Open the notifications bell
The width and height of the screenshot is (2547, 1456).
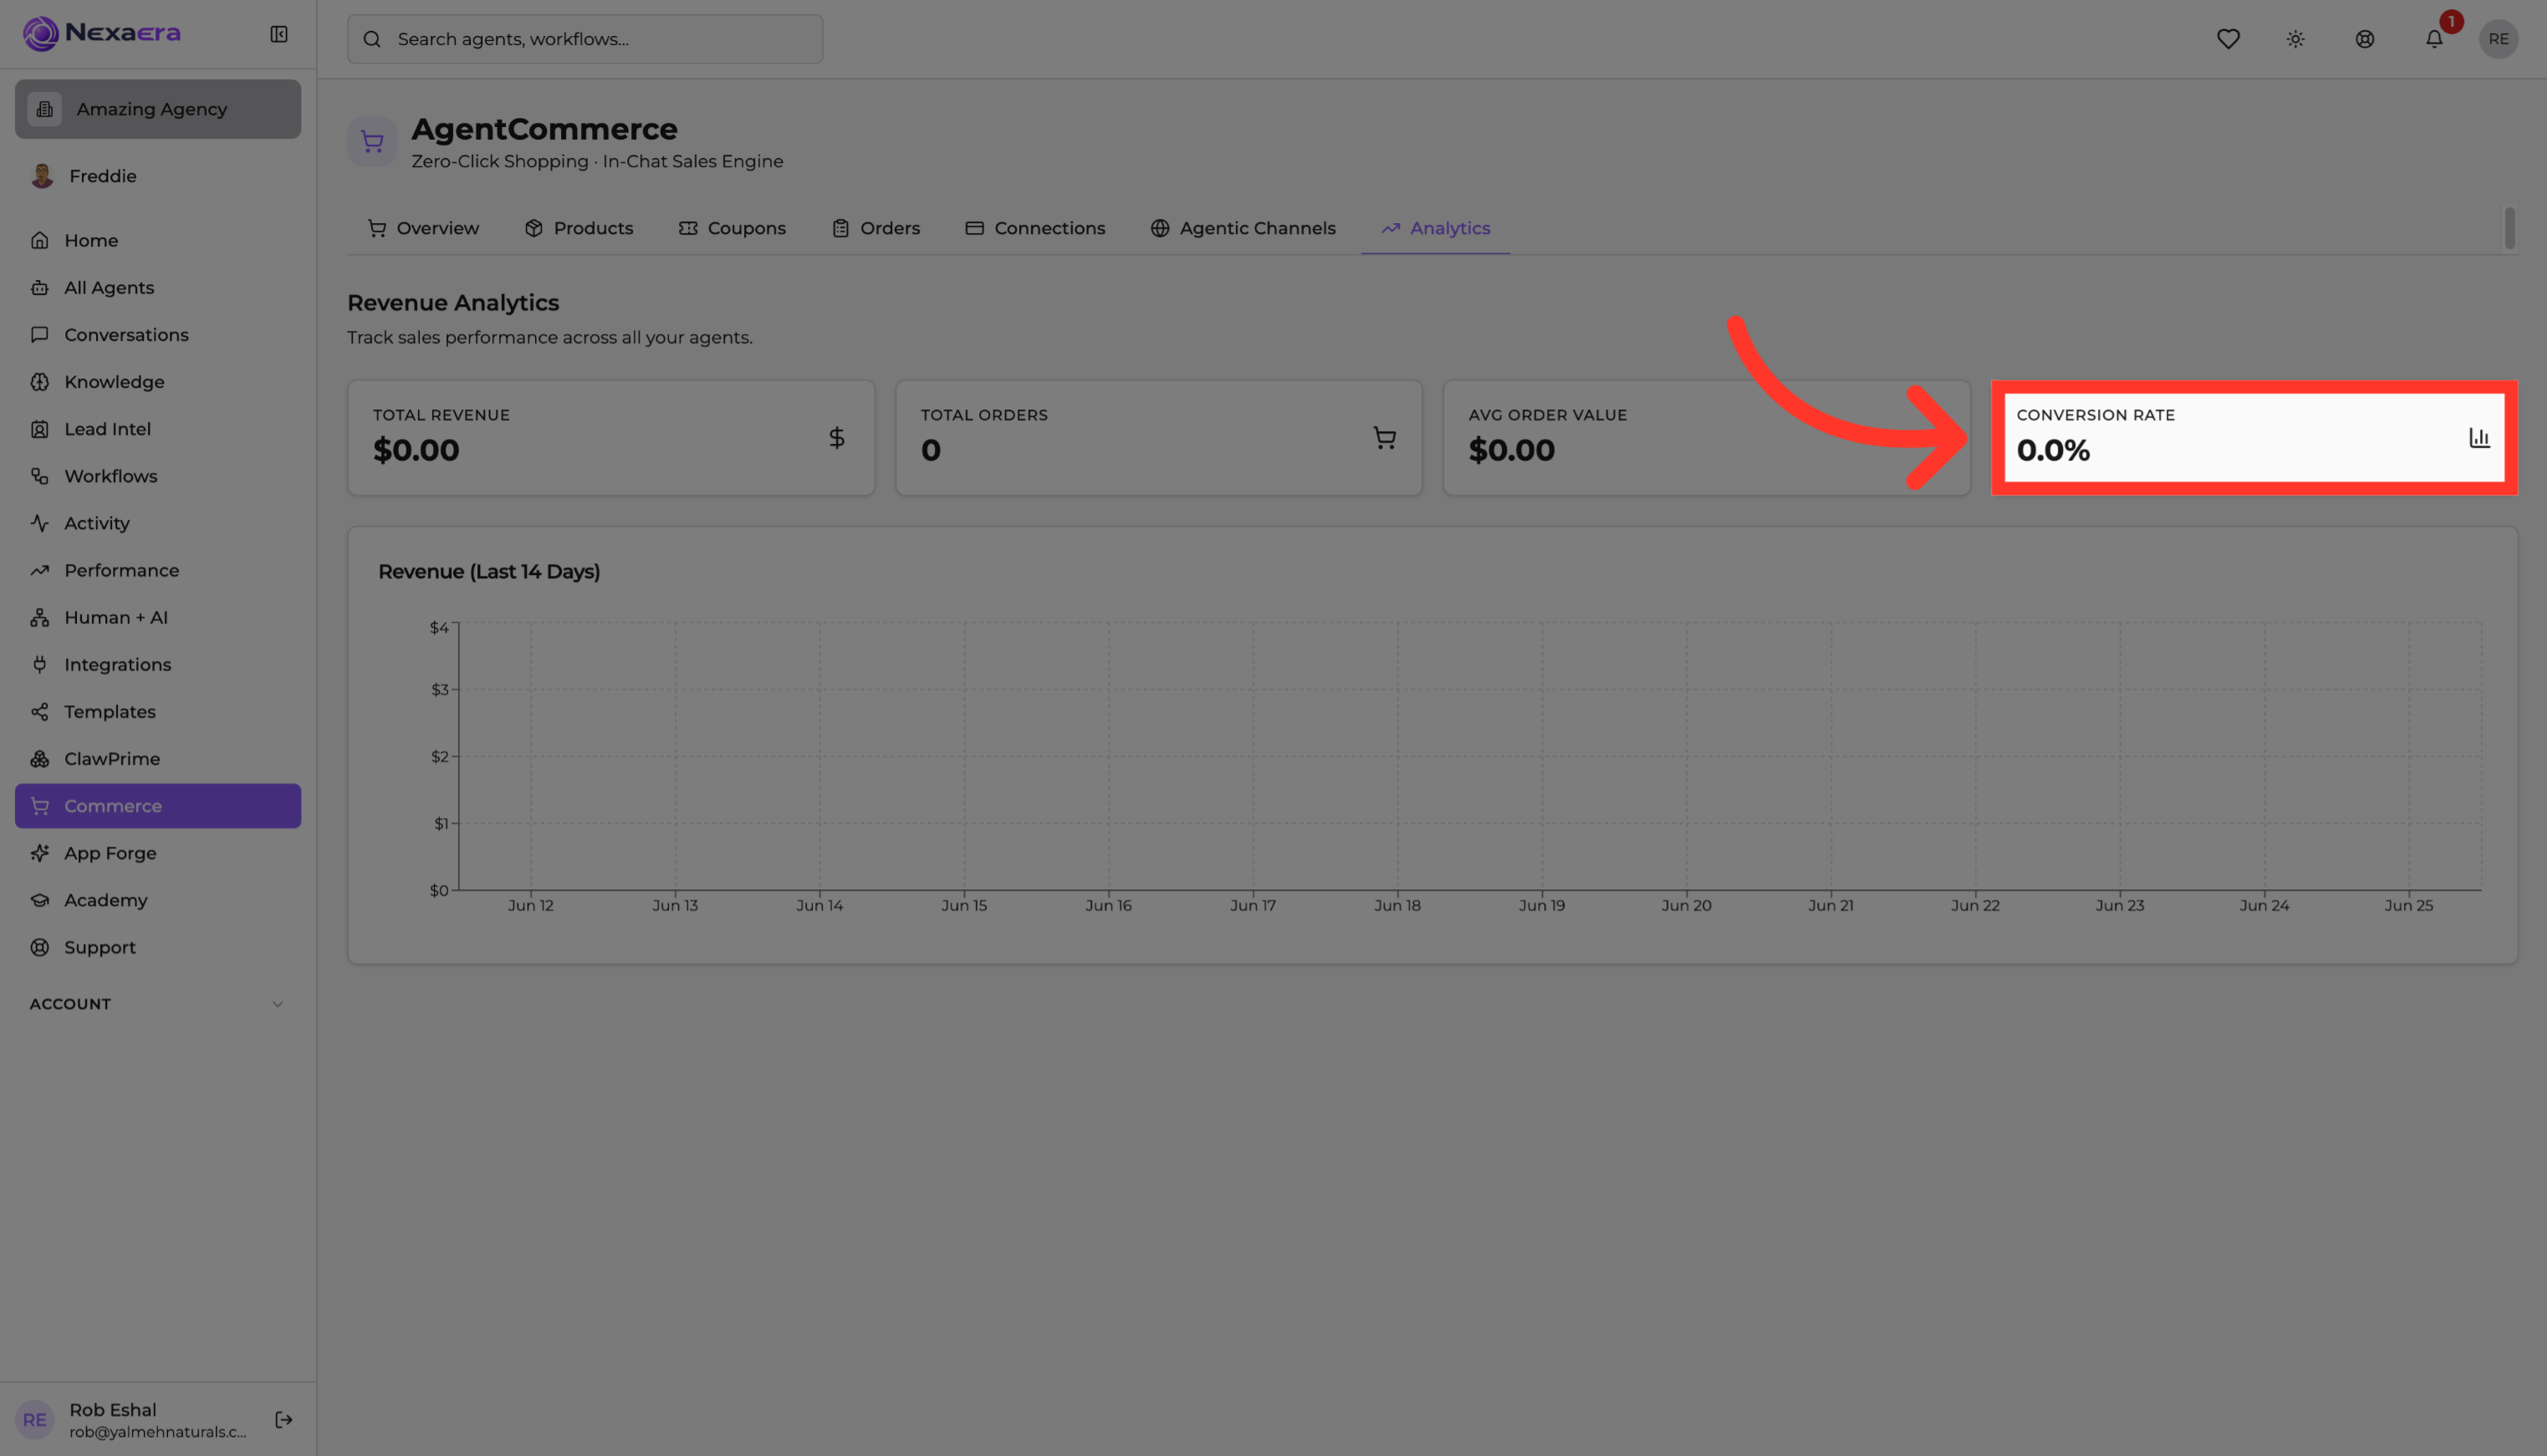click(2434, 39)
